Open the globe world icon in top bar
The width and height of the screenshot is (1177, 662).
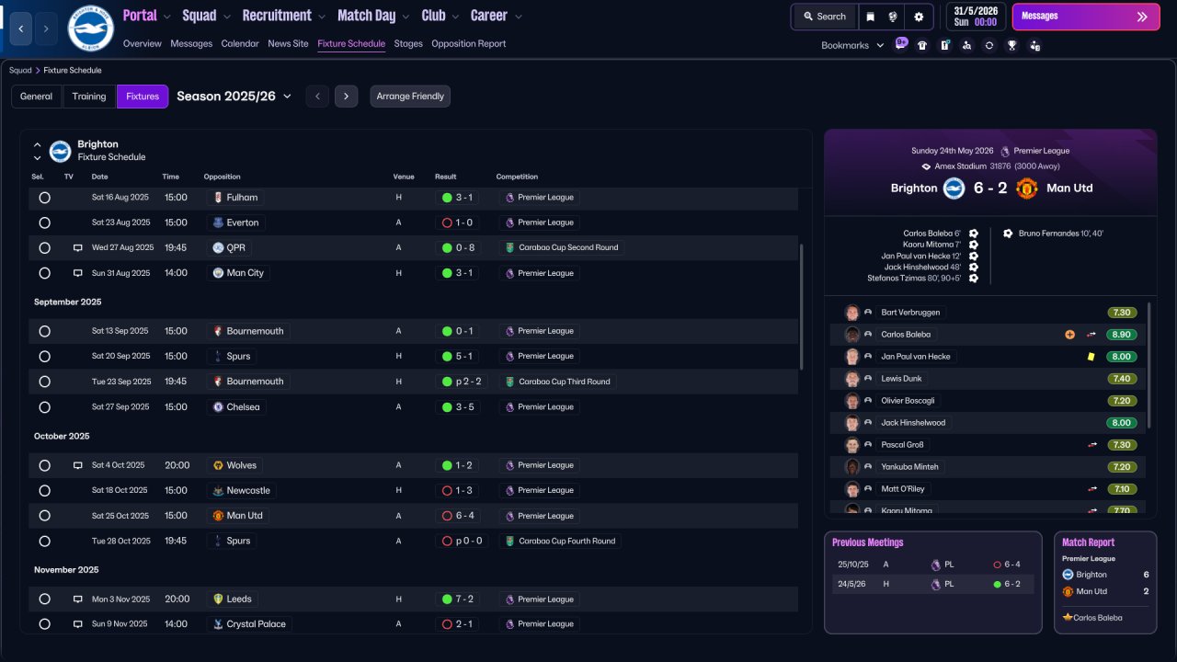[893, 17]
